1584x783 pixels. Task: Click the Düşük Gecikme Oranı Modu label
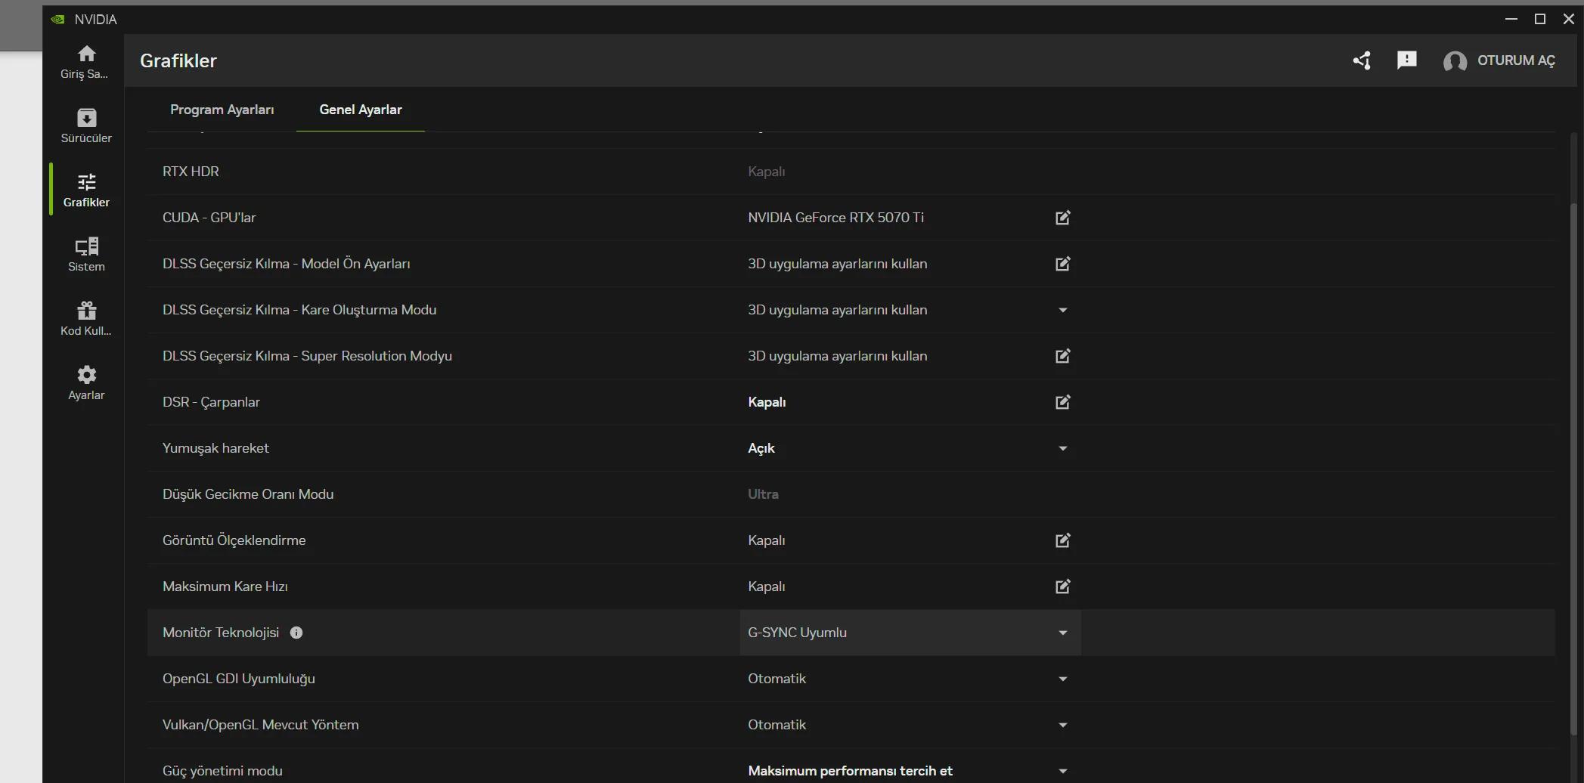click(248, 494)
